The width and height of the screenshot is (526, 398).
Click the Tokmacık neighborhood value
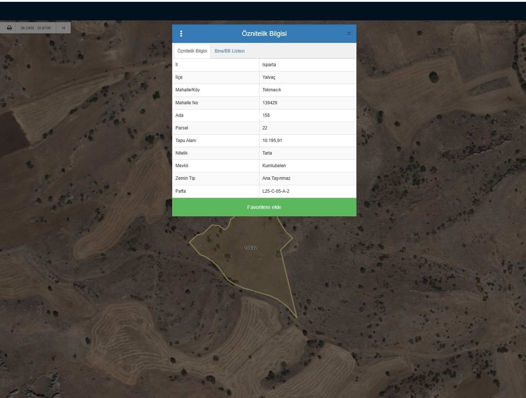pyautogui.click(x=272, y=90)
